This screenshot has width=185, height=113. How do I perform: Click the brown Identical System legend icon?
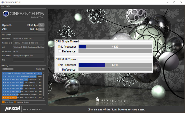pyautogui.click(x=15, y=102)
